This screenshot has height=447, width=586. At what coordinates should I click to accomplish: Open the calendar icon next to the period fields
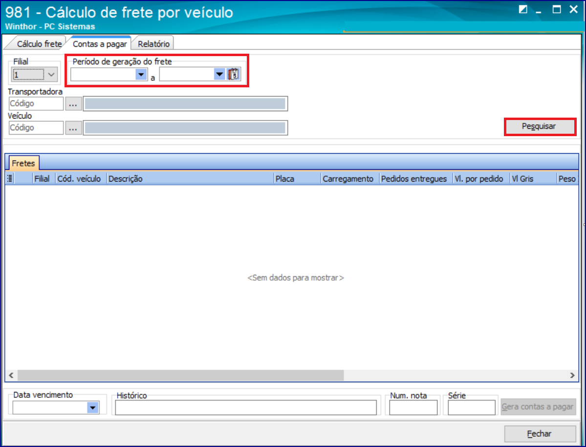[234, 74]
